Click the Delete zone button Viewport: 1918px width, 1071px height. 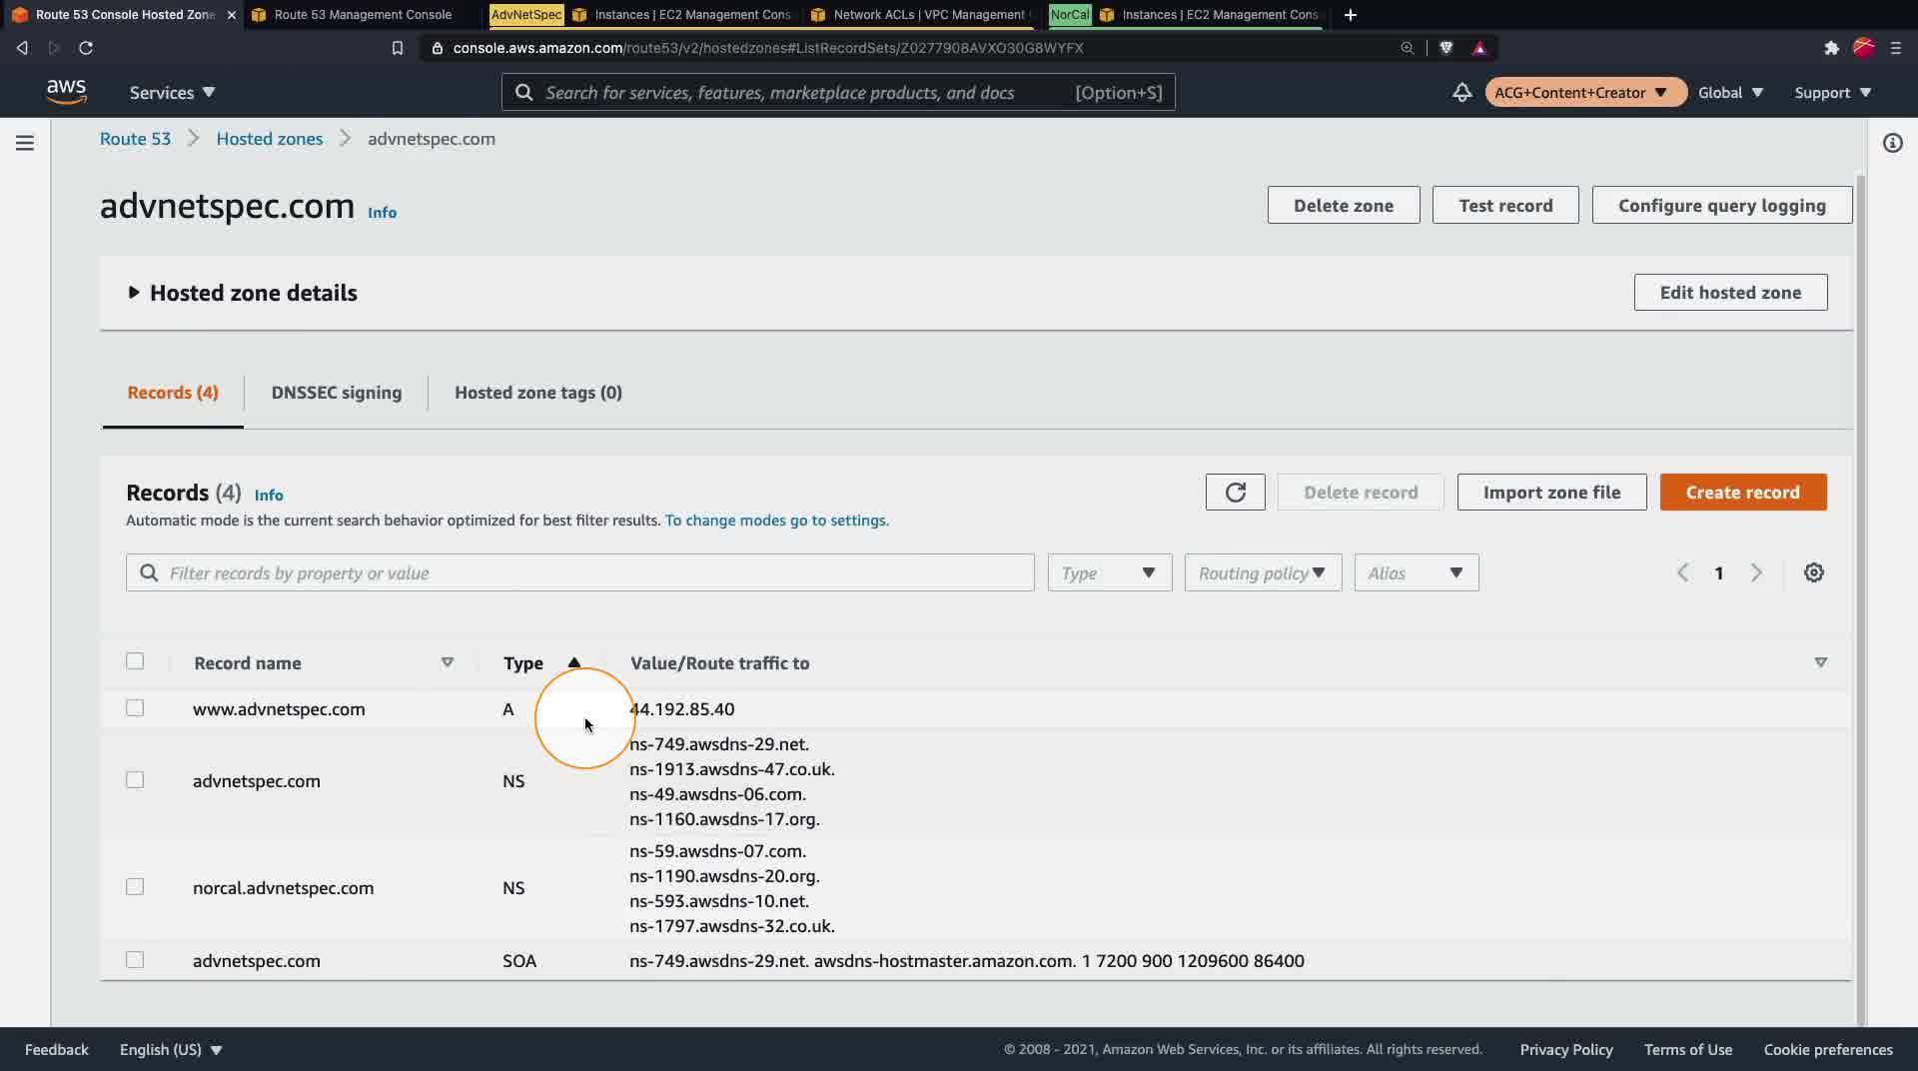click(x=1343, y=206)
